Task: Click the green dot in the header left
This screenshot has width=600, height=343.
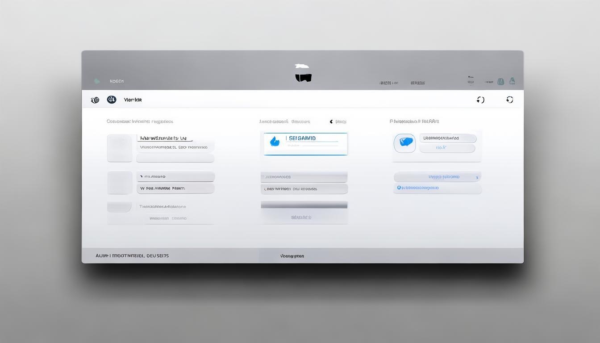Action: tap(97, 81)
